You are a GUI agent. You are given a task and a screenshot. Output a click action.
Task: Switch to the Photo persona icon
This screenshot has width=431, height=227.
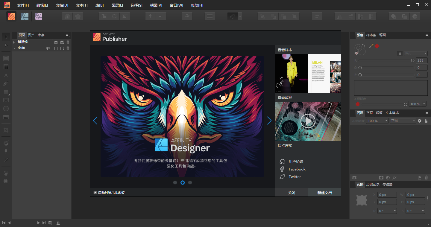(x=38, y=16)
